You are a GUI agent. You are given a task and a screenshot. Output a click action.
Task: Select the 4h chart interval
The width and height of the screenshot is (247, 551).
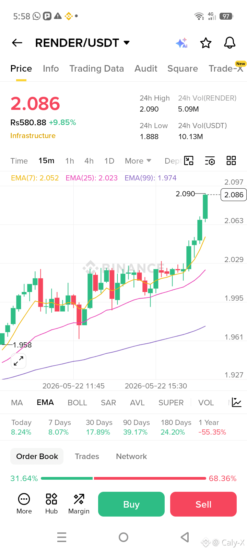pyautogui.click(x=89, y=161)
